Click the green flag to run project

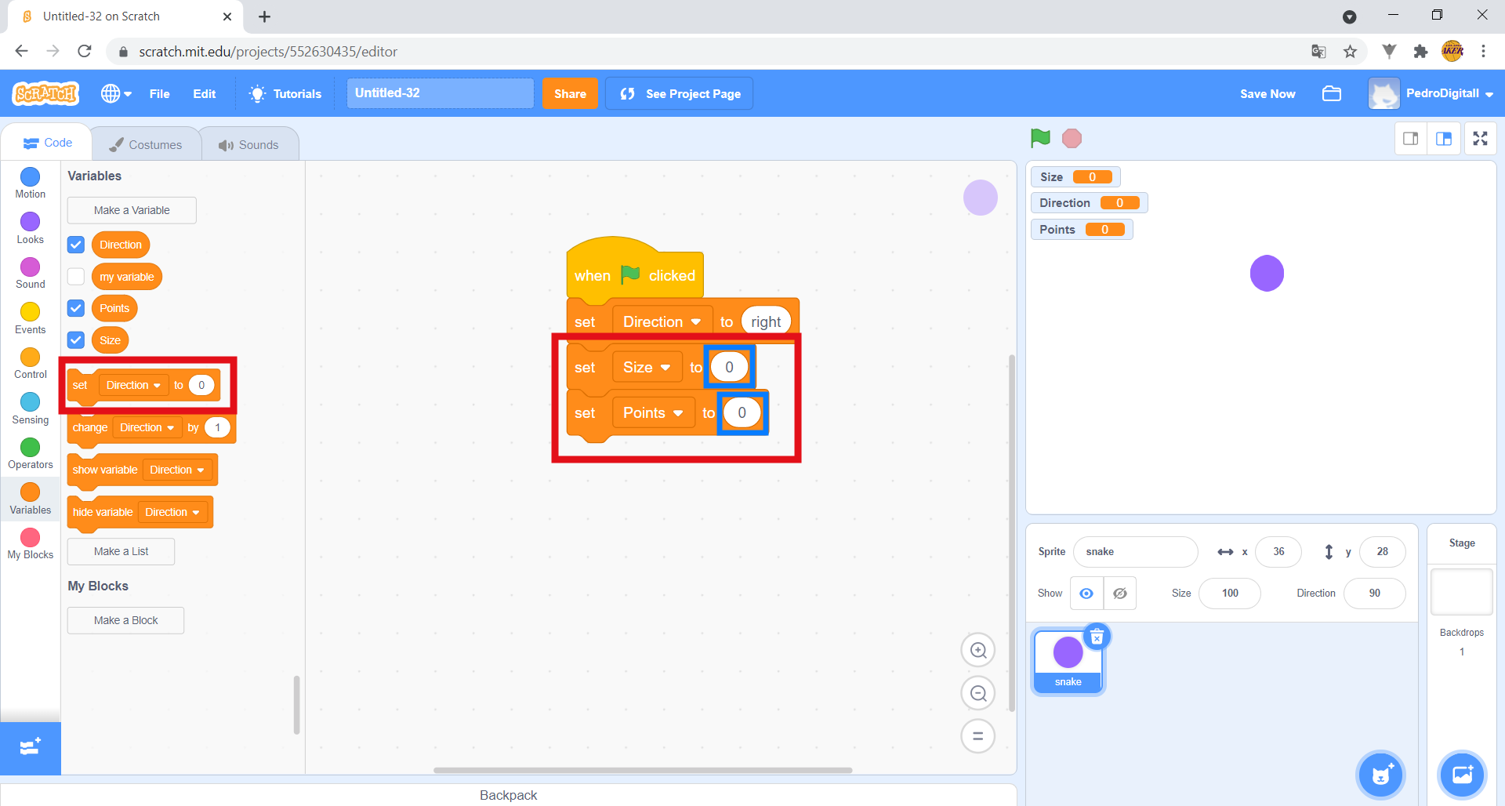pos(1040,139)
